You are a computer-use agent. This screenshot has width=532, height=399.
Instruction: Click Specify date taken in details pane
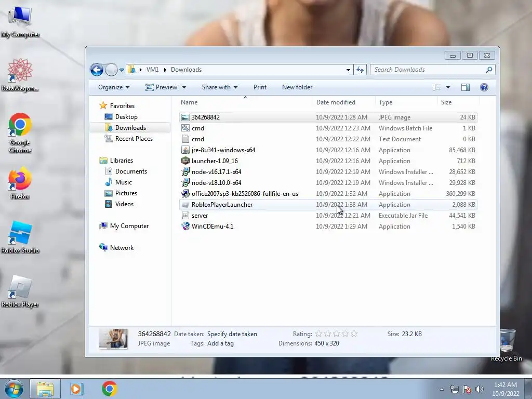click(232, 334)
